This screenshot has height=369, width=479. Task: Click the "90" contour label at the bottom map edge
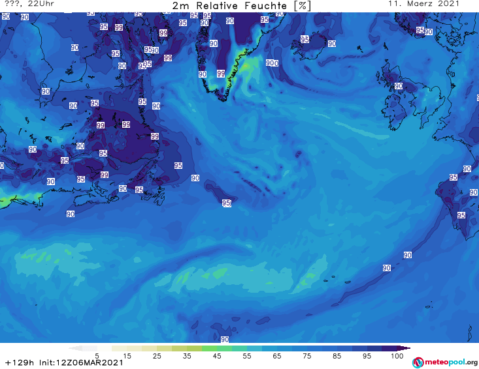click(x=225, y=339)
